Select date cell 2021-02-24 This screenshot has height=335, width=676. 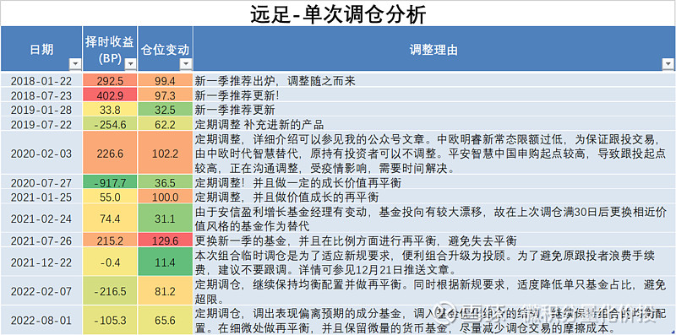[41, 219]
